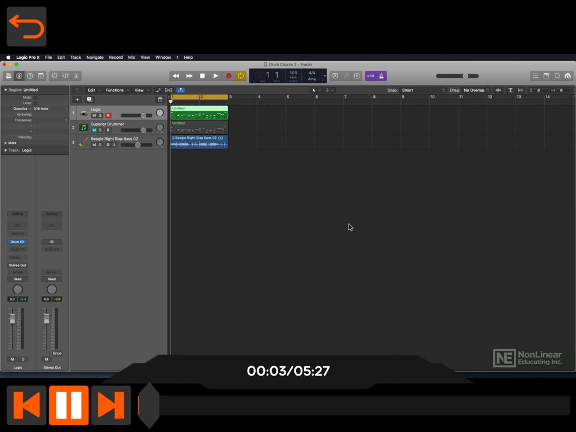Open the Record menu
Image resolution: width=576 pixels, height=432 pixels.
point(116,57)
